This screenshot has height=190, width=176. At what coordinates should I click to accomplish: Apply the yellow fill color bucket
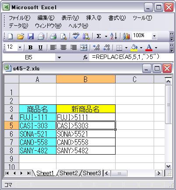[134, 48]
